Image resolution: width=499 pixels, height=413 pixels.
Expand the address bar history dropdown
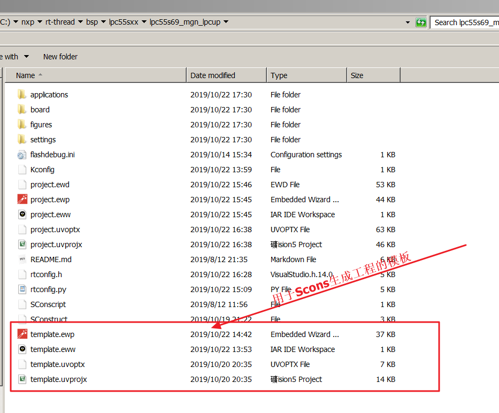point(409,22)
